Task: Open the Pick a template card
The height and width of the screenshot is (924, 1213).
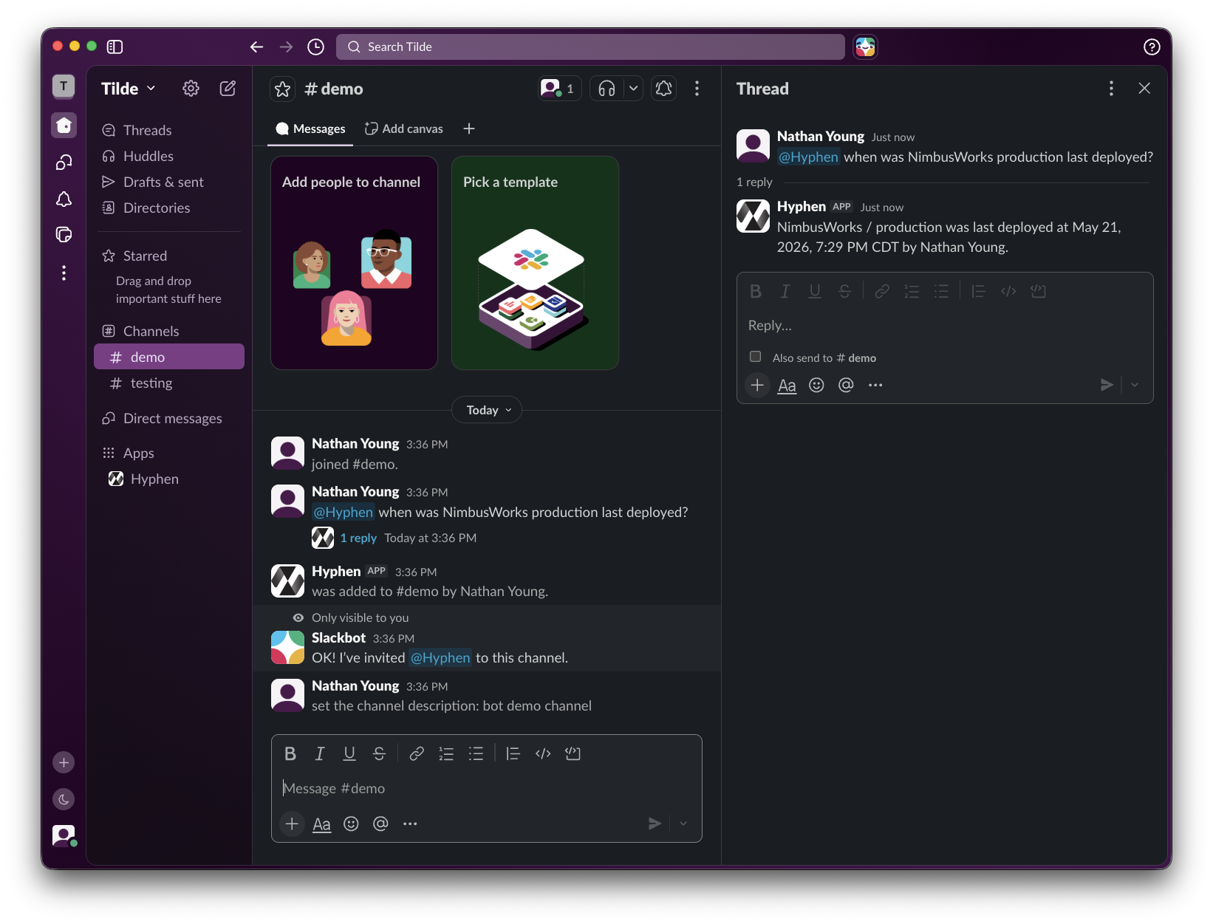Action: click(535, 262)
